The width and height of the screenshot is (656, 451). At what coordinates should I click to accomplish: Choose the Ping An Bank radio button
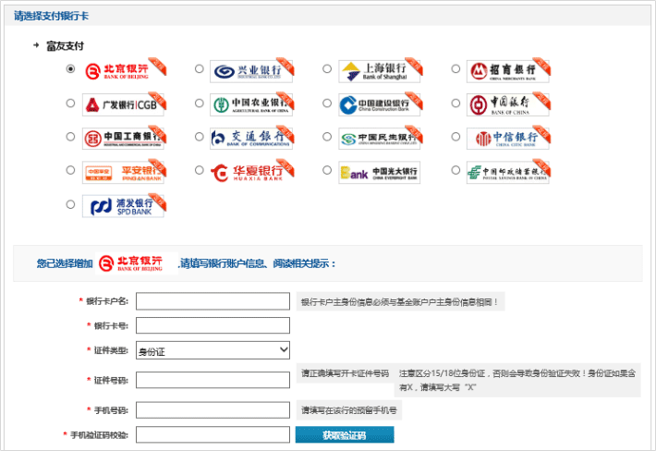[71, 172]
